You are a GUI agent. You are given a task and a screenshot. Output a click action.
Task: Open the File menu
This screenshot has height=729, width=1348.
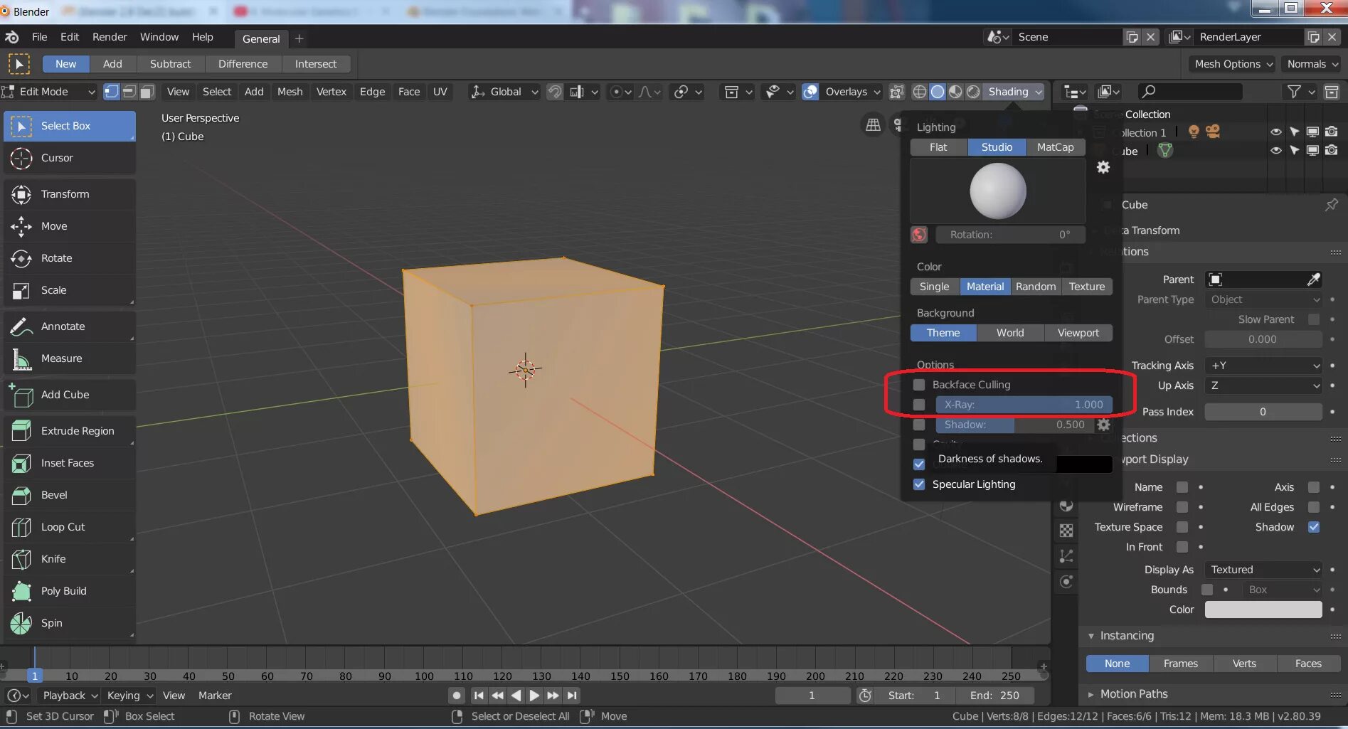coord(40,37)
